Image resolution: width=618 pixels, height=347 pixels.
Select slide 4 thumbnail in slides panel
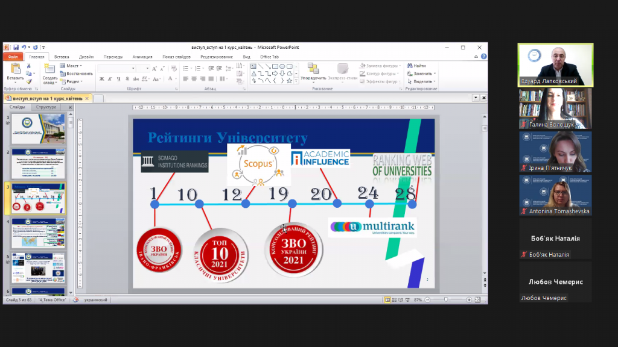pyautogui.click(x=38, y=233)
